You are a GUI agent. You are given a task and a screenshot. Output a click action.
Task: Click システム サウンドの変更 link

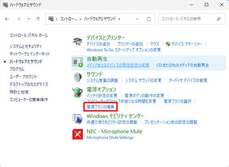(143, 80)
